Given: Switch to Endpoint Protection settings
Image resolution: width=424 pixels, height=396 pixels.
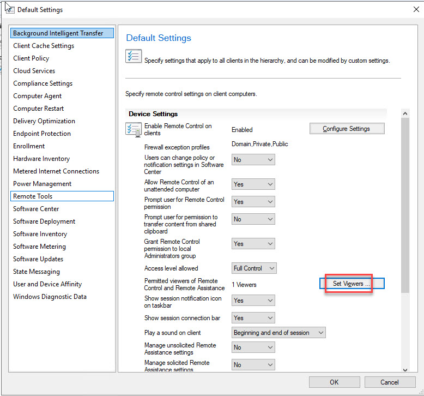Looking at the screenshot, I should tap(42, 134).
